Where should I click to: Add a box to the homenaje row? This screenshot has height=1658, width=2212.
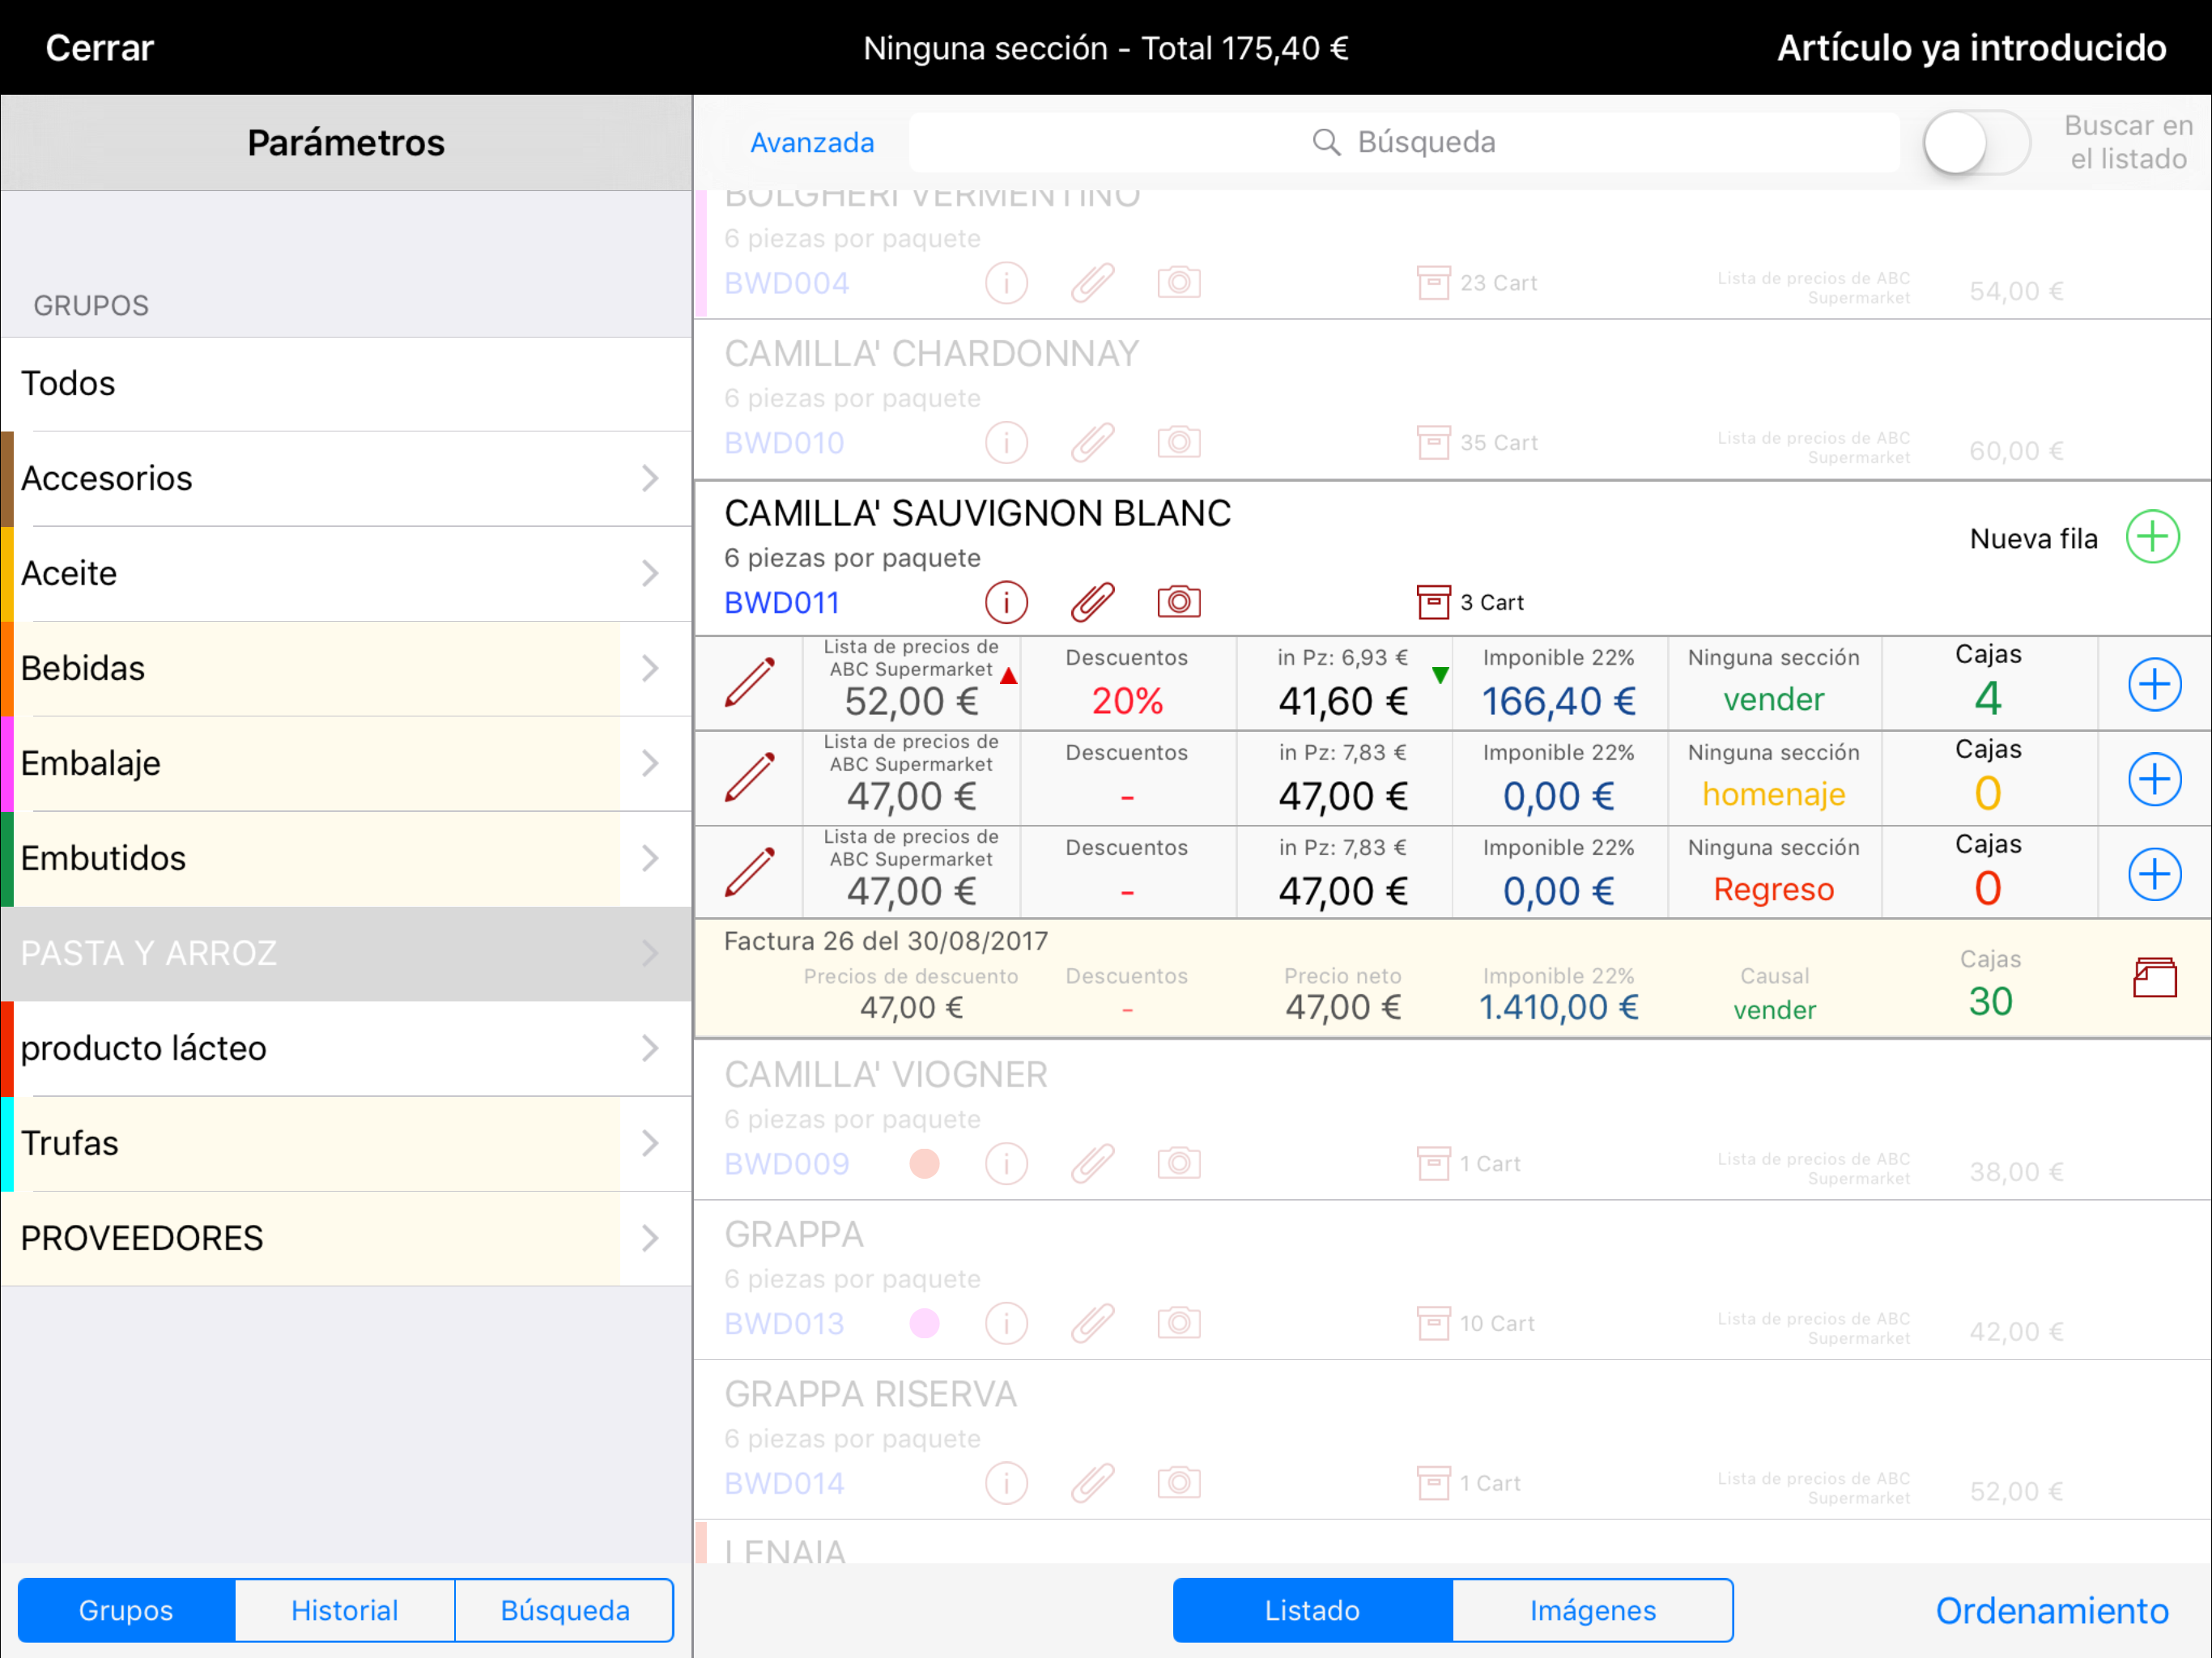click(x=2153, y=779)
